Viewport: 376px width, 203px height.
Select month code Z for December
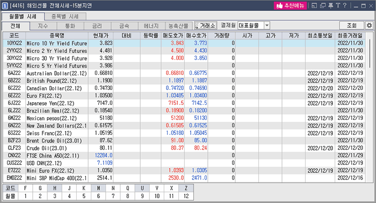tap(186, 188)
